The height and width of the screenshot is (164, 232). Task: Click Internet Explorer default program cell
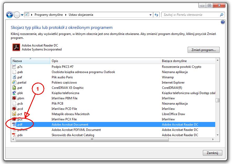(x=173, y=83)
